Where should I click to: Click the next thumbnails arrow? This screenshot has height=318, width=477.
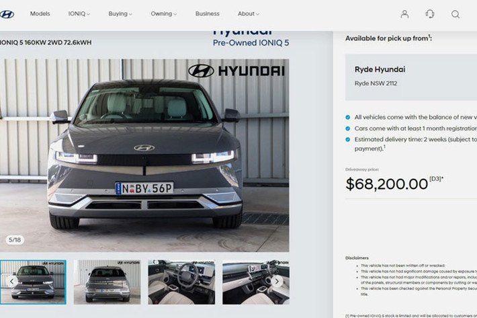[277, 282]
